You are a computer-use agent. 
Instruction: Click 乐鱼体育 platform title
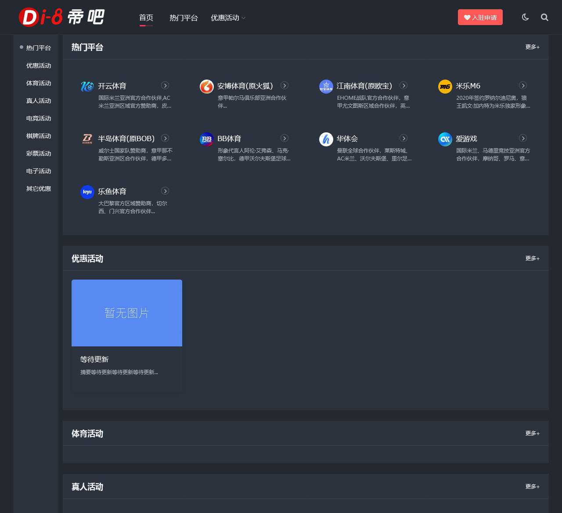point(112,191)
